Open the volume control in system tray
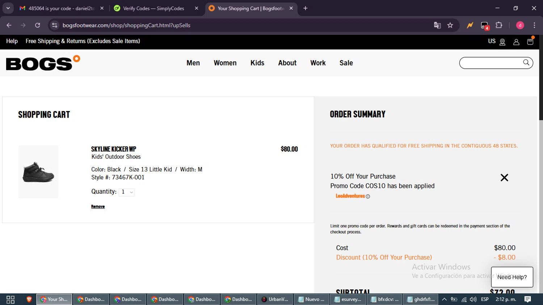The image size is (543, 305). click(473, 300)
